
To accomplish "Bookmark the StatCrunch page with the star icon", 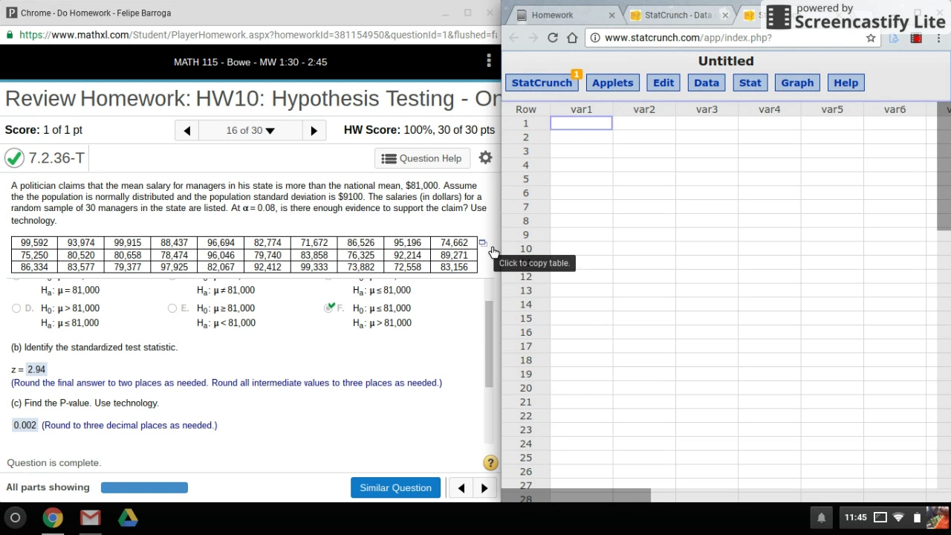I will point(871,38).
